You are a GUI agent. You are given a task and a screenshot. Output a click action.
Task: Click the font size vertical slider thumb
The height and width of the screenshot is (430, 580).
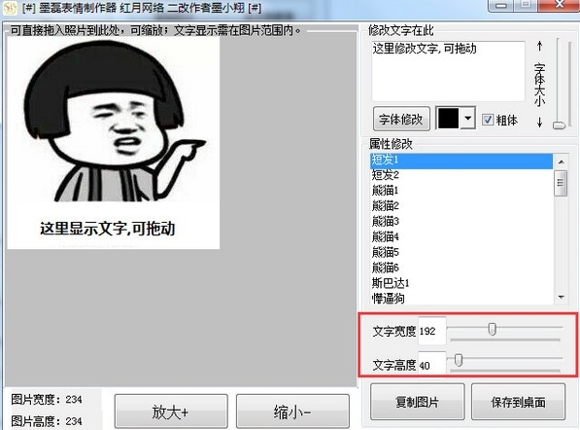click(x=559, y=125)
